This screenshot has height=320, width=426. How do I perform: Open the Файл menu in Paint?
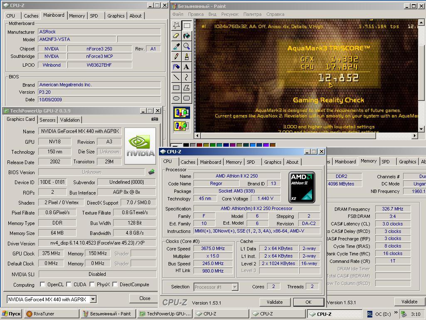pos(178,14)
